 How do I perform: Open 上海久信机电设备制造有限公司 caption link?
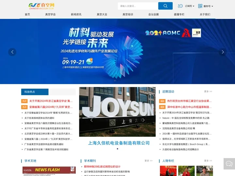pyautogui.click(x=119, y=143)
